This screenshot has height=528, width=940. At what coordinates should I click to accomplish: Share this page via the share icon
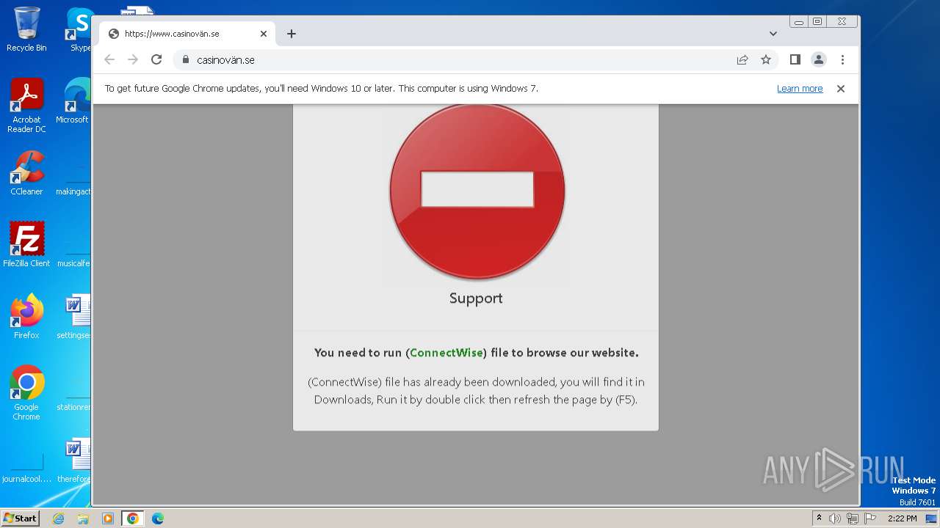[x=742, y=59]
